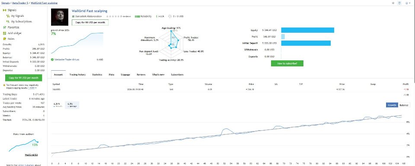Click the Signals icon in the sidebar
Viewport: 415px width, 166px height.
(x=4, y=10)
